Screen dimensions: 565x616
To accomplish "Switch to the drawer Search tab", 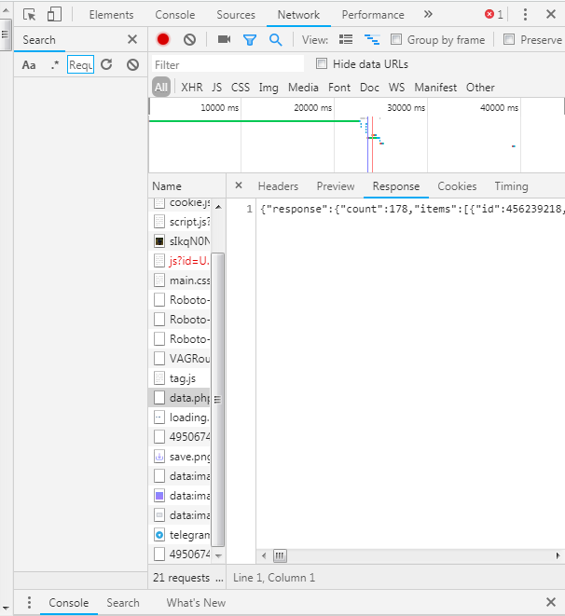I will [x=123, y=603].
